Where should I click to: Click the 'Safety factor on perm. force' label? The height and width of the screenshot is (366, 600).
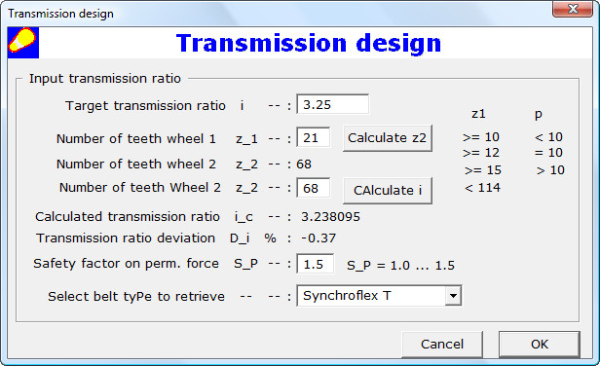(126, 264)
